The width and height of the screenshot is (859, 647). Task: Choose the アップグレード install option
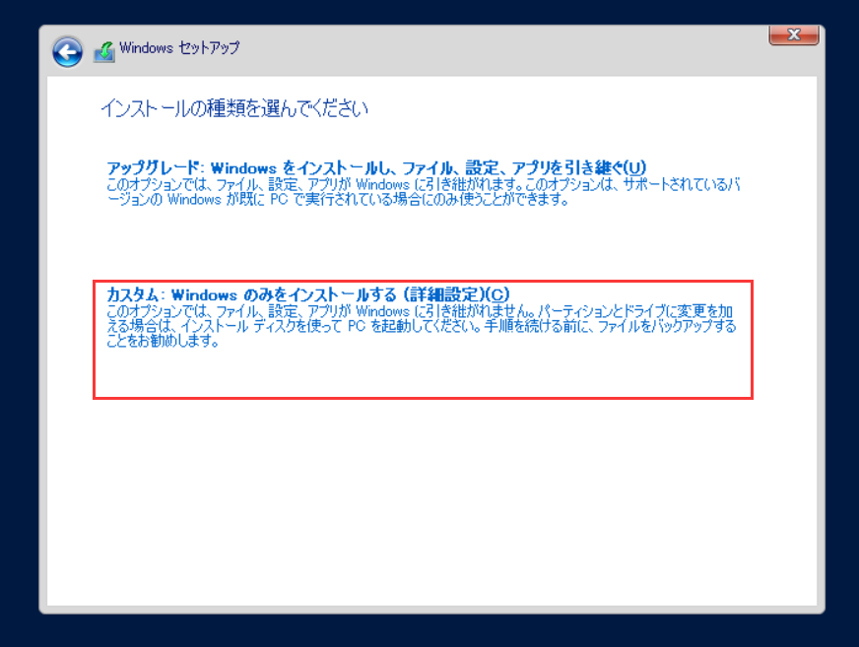coord(376,167)
